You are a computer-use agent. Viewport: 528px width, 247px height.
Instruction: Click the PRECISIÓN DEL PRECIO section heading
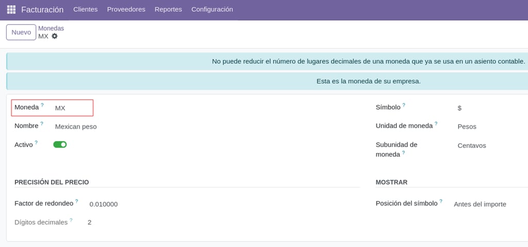pyautogui.click(x=52, y=182)
